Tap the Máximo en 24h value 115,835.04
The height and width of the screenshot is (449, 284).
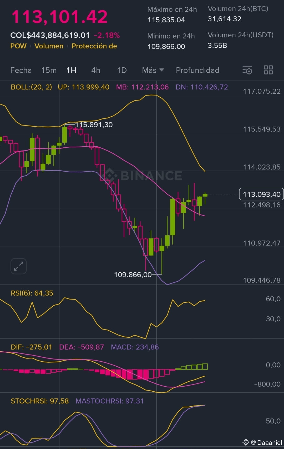166,20
